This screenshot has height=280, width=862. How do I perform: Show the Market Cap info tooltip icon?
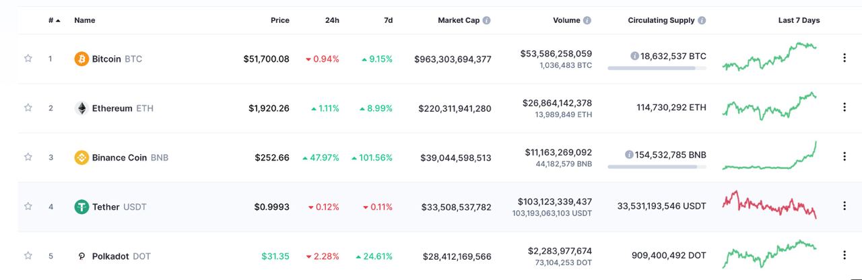487,20
